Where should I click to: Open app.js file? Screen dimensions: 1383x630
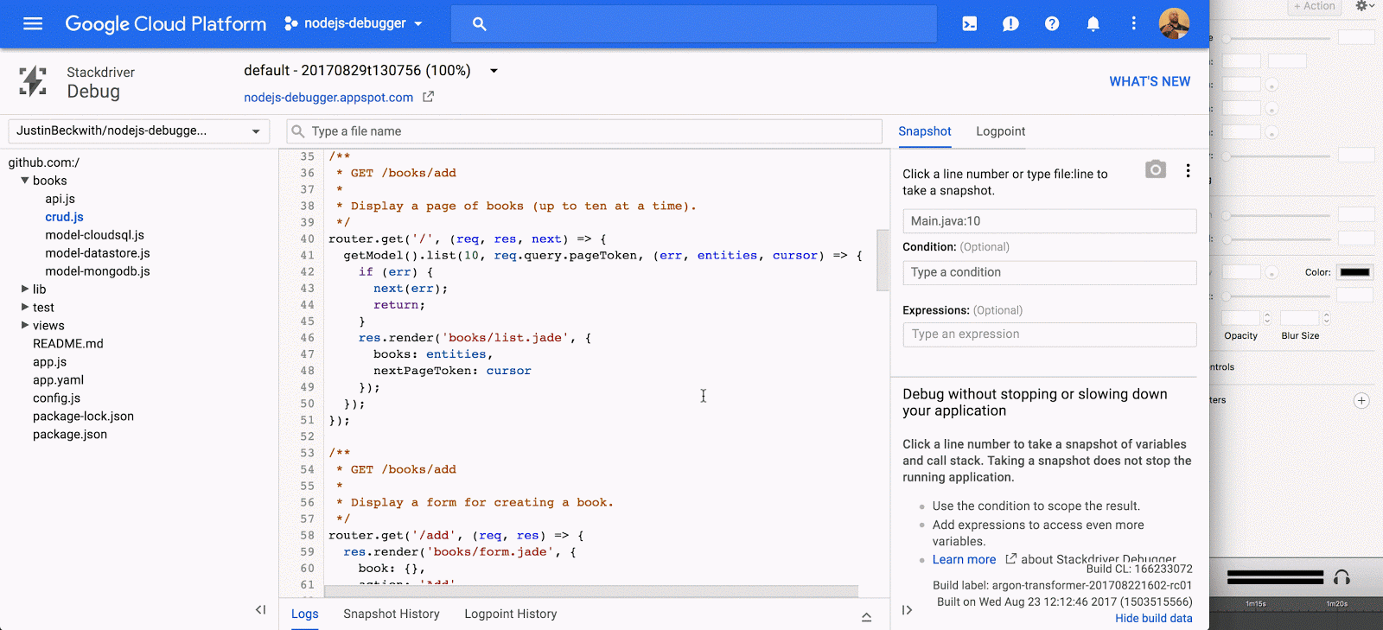click(49, 362)
